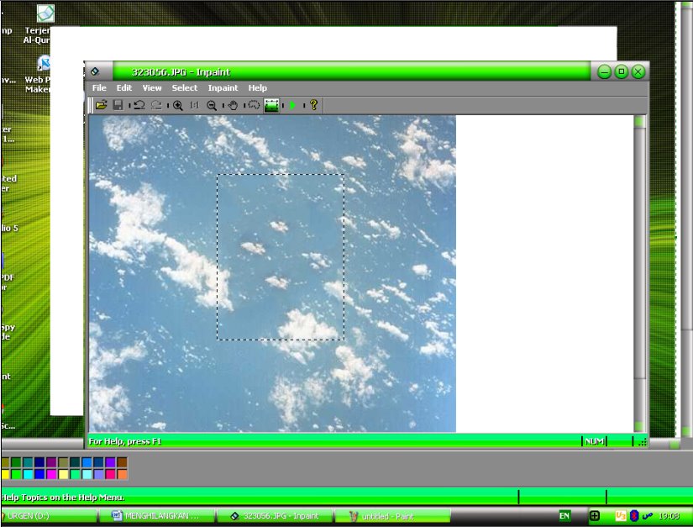Click 'For Help, press F1' status text

pos(125,441)
